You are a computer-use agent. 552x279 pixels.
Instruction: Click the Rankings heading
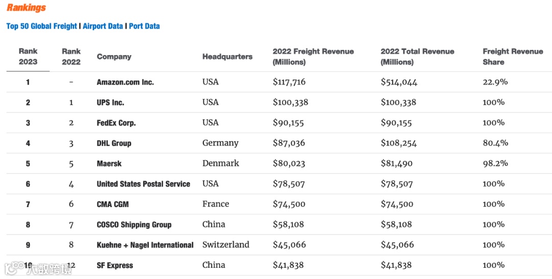(26, 8)
